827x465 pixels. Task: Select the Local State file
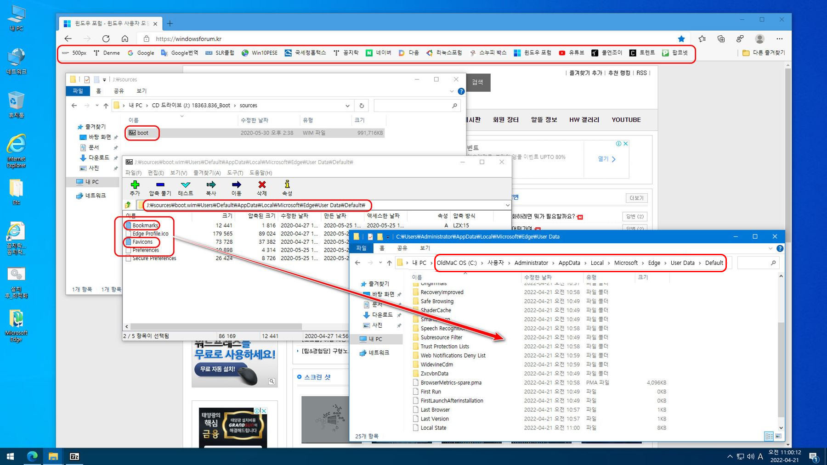(433, 428)
